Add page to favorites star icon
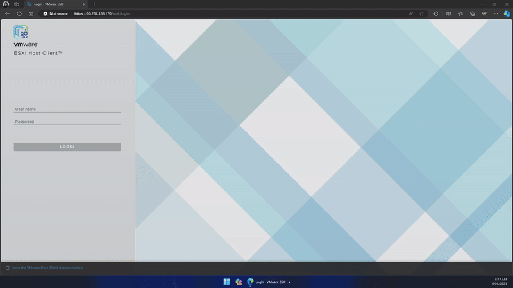The height and width of the screenshot is (288, 513). (x=422, y=13)
